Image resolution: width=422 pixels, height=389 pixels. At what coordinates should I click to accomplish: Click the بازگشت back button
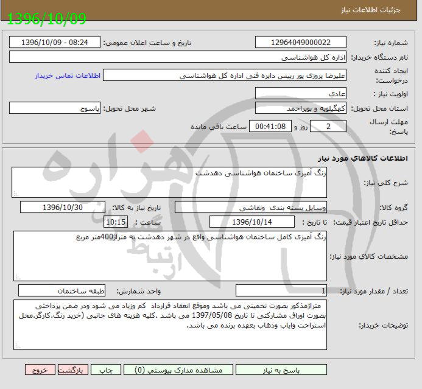pos(73,370)
